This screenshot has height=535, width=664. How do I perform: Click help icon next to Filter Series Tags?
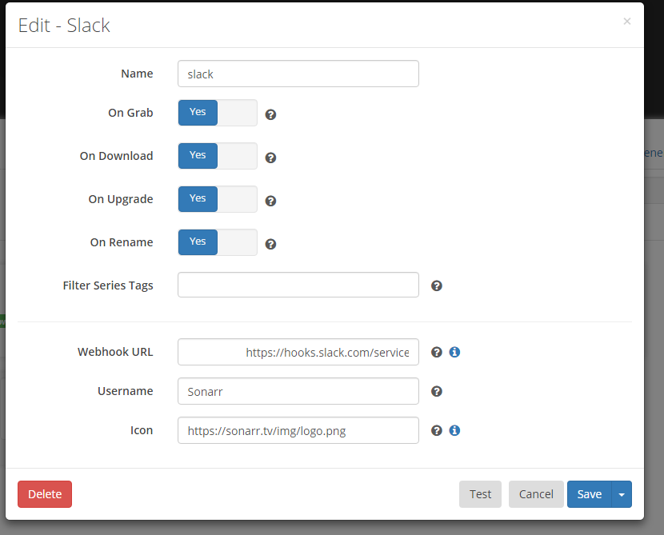(436, 285)
